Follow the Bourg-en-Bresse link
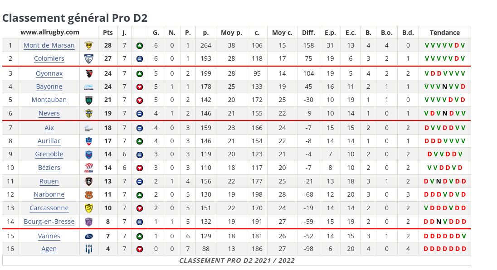Viewport: 497px width, 270px height. coord(49,222)
